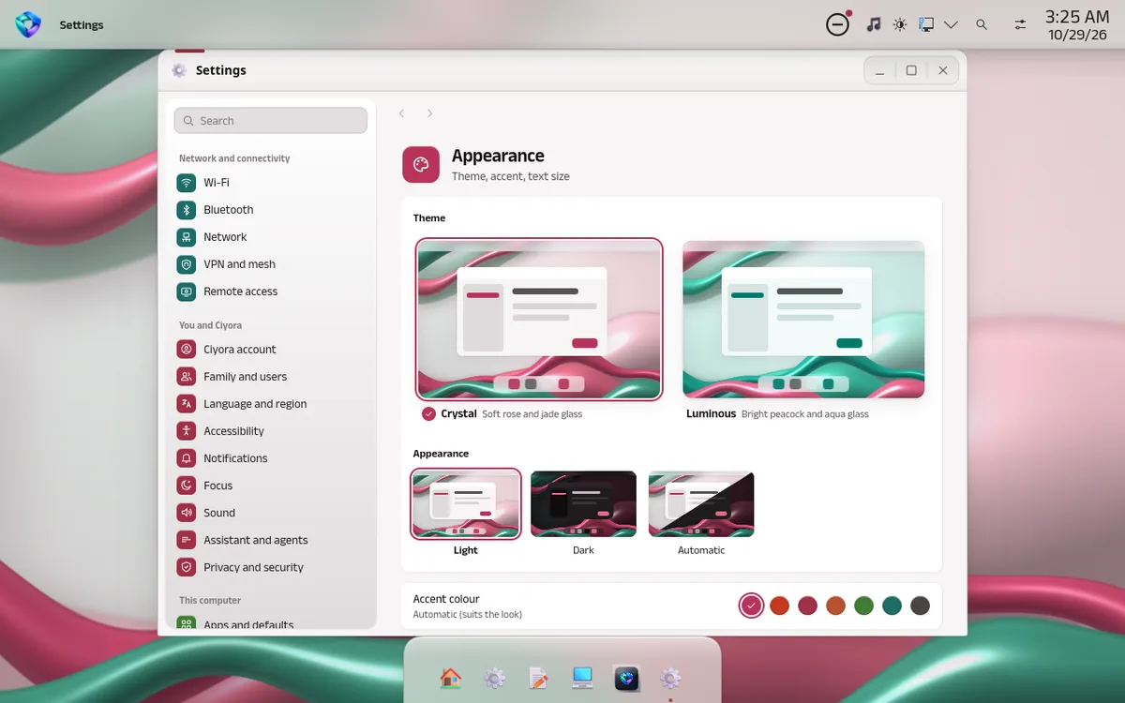Launch the laptop icon in dock

[x=582, y=678]
